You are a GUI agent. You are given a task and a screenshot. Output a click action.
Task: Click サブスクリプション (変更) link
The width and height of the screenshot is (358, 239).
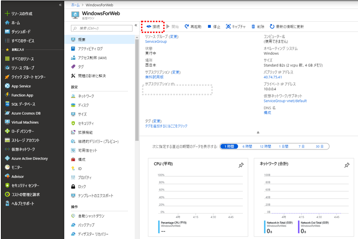[175, 72]
